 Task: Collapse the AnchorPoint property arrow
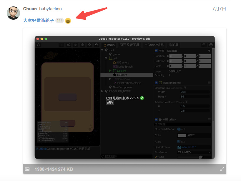(x=187, y=102)
